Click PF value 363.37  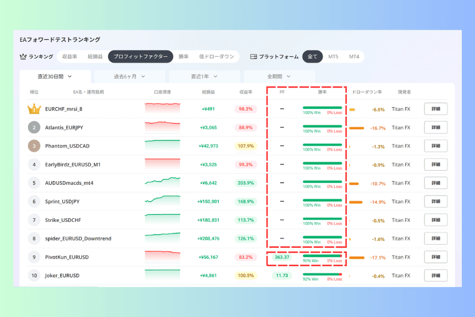point(282,257)
